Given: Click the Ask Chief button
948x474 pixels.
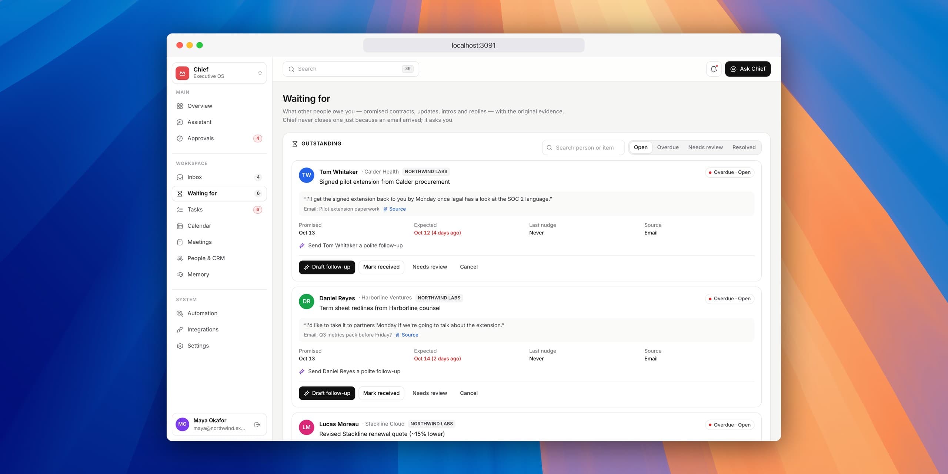Looking at the screenshot, I should [748, 69].
